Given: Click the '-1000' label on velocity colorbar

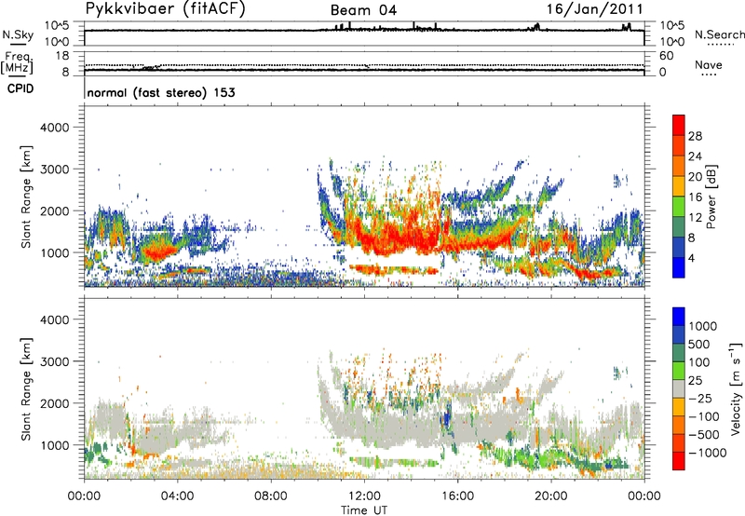Looking at the screenshot, I should click(707, 453).
